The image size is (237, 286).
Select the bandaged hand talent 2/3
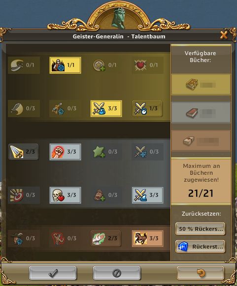106,238
